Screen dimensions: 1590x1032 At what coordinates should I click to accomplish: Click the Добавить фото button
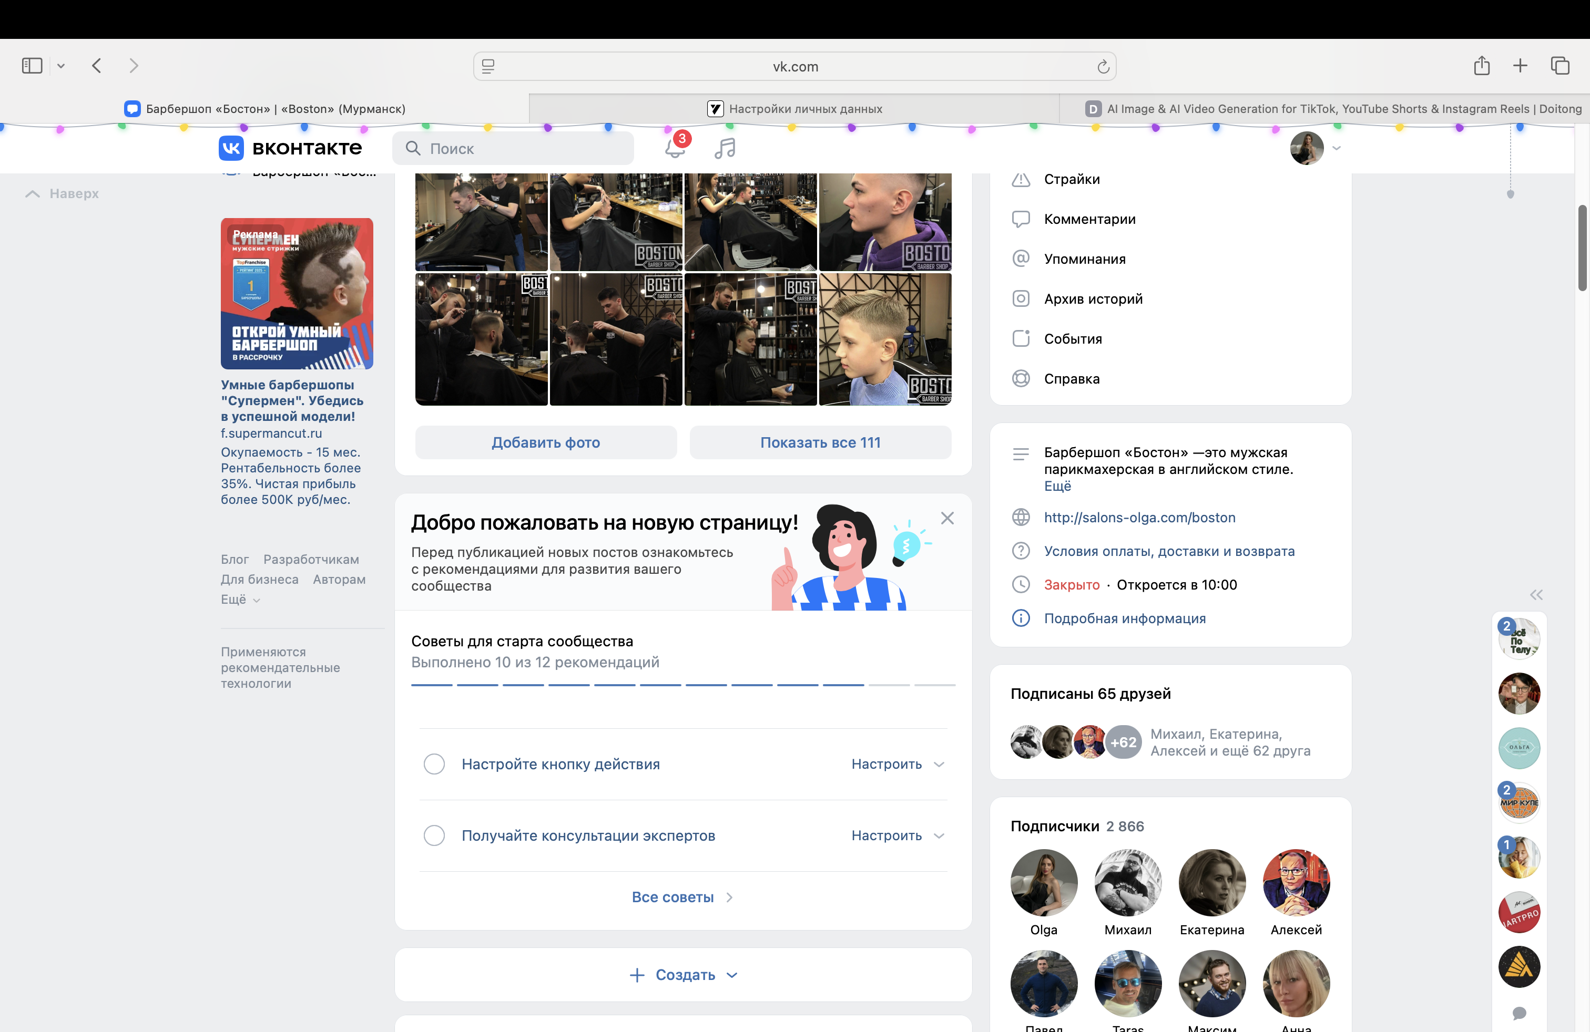(546, 442)
